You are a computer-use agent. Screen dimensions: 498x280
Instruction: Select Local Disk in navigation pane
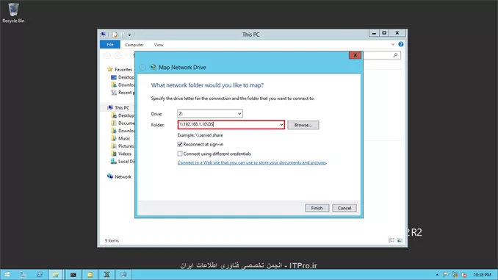pyautogui.click(x=123, y=162)
